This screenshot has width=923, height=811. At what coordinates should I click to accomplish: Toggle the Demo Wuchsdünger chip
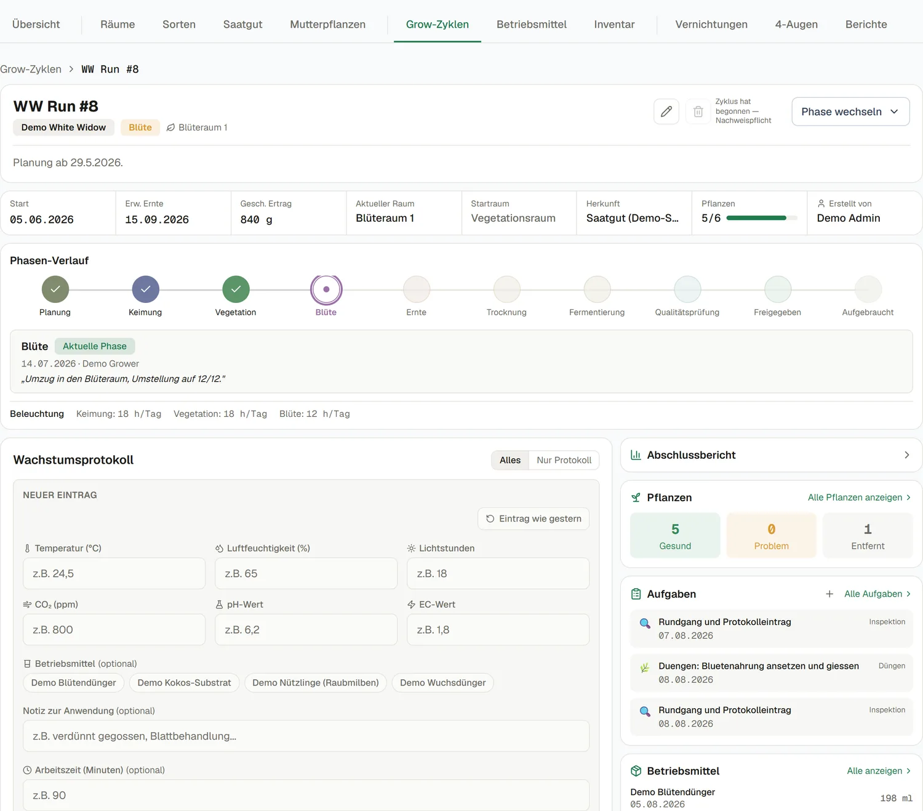click(x=443, y=682)
